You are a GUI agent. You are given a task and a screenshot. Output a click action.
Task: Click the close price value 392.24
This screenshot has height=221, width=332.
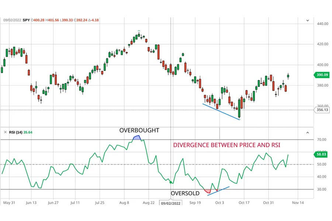click(x=82, y=20)
